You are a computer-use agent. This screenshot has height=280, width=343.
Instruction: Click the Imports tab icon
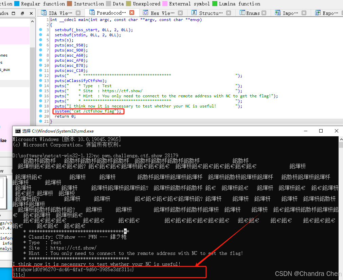[277, 13]
